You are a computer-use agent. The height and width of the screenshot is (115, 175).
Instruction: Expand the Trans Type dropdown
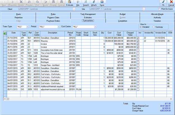click(x=27, y=27)
